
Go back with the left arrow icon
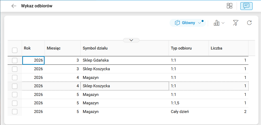click(x=14, y=6)
